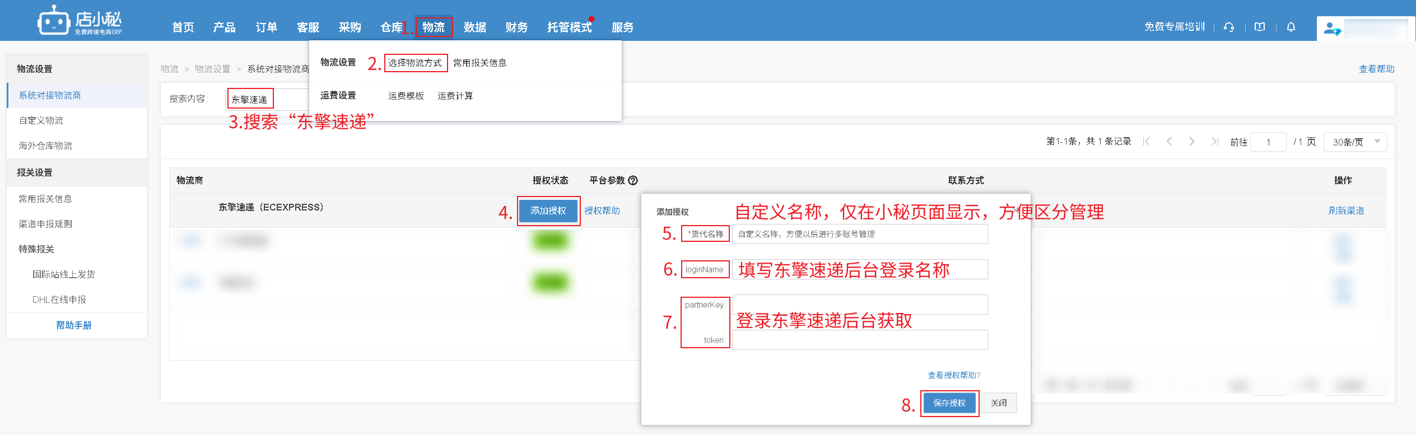1416x435 pixels.
Task: Select 常用报关信息 in the dropdown menu
Action: [480, 63]
